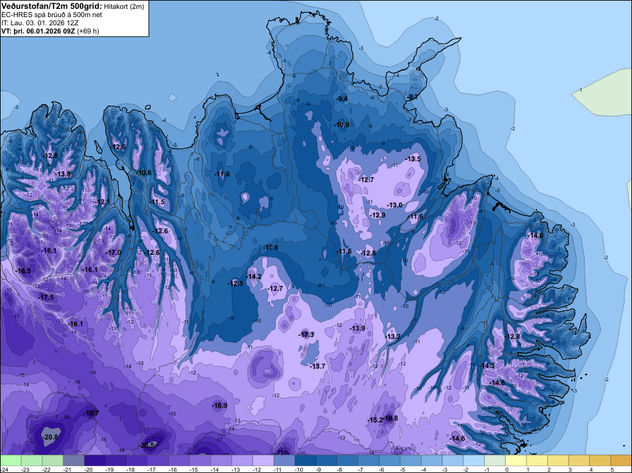Click the 'VT: þri. 06.01.2026 09Z' valid-time line
Image resolution: width=632 pixels, height=473 pixels.
tap(39, 31)
